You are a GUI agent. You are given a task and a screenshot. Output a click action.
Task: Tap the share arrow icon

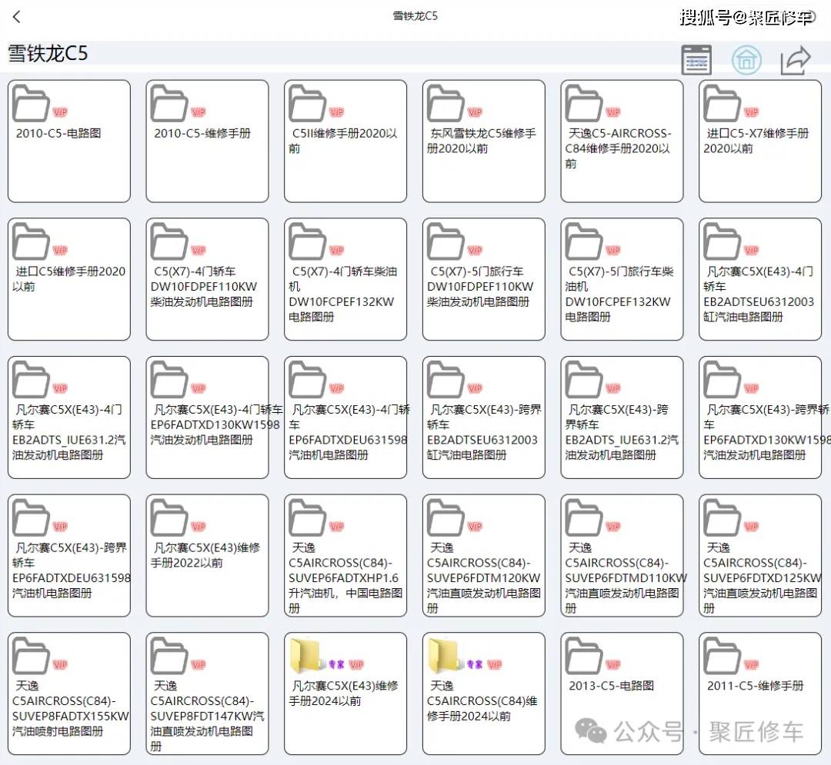796,60
